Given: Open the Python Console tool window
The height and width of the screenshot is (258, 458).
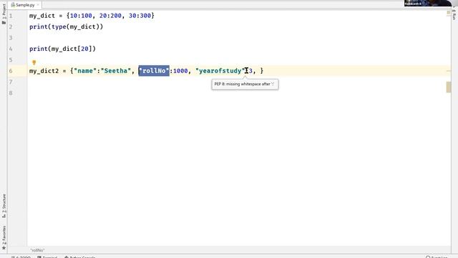Looking at the screenshot, I should pos(79,257).
